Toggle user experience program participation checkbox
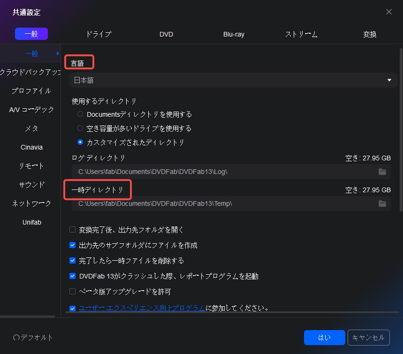Image resolution: width=403 pixels, height=354 pixels. click(72, 308)
